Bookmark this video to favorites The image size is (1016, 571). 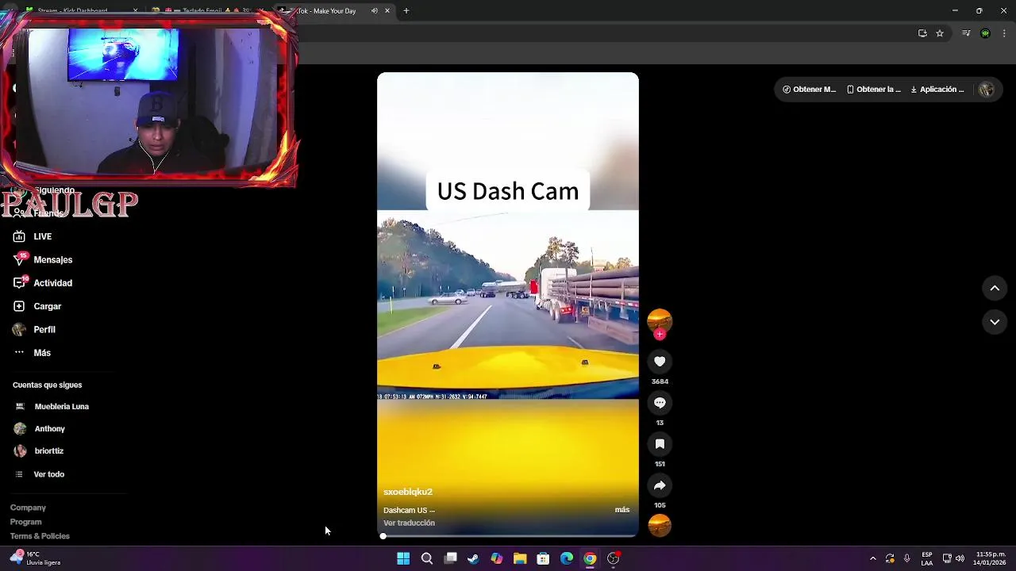660,444
